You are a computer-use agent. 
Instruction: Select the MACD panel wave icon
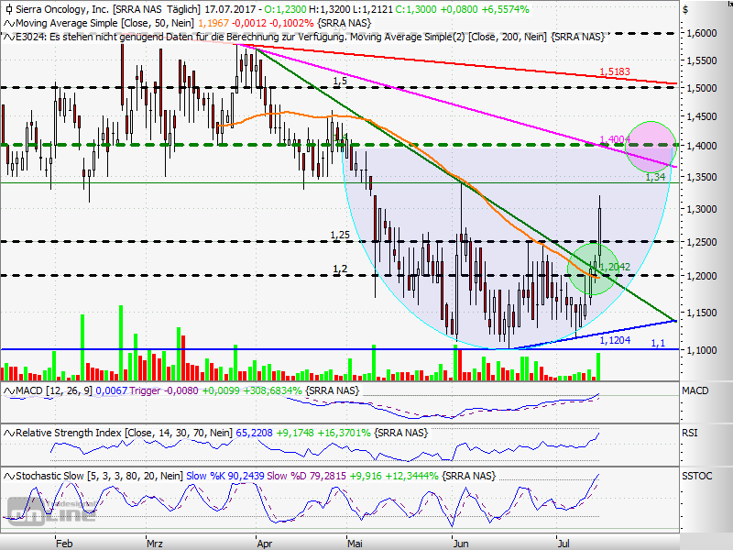(x=8, y=390)
